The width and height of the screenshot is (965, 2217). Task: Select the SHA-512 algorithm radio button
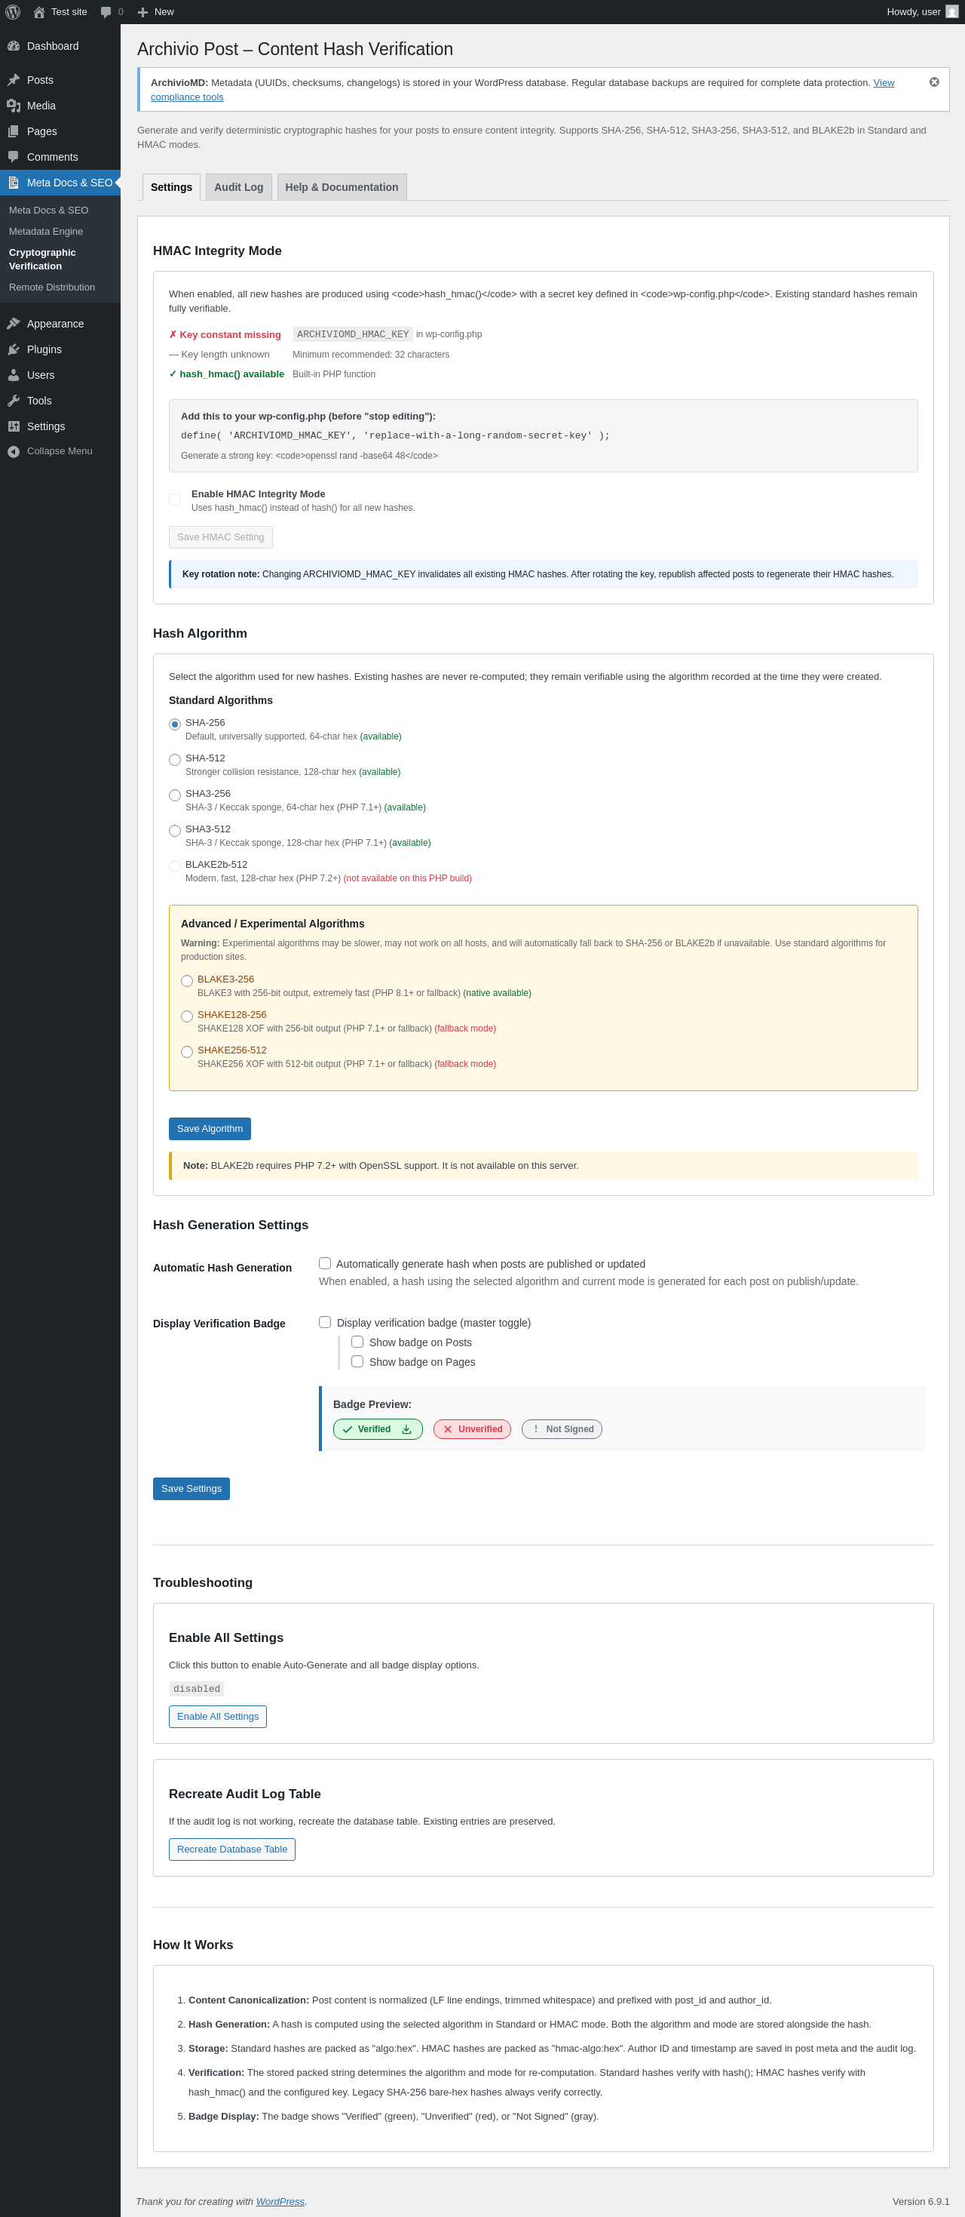(x=175, y=760)
